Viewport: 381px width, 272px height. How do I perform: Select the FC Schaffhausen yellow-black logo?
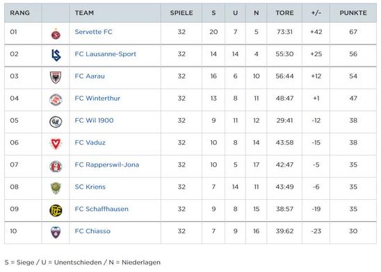pyautogui.click(x=56, y=210)
